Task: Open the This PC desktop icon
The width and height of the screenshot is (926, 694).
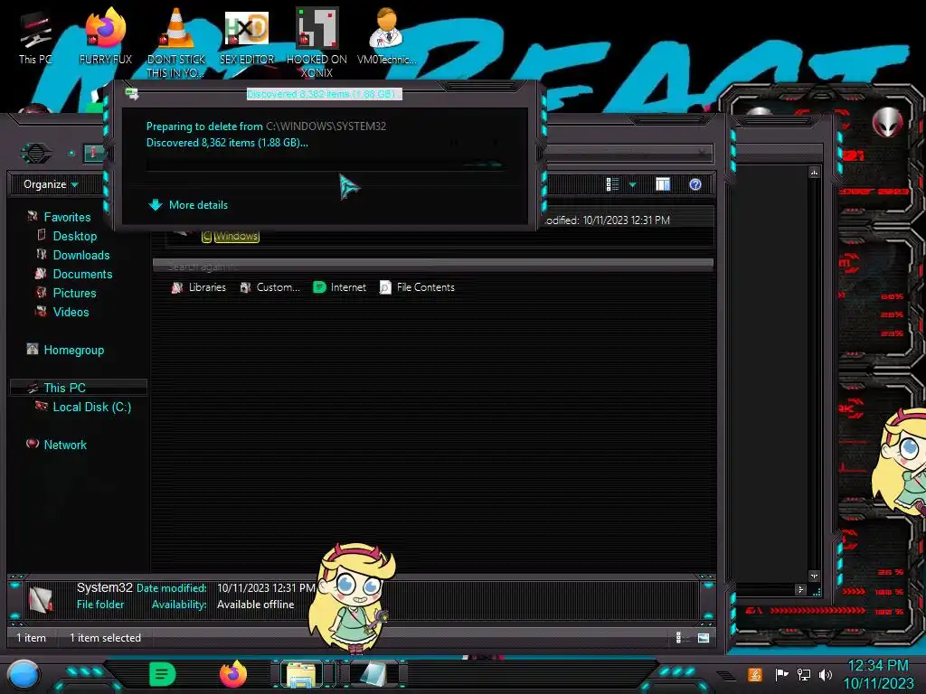Action: (35, 36)
